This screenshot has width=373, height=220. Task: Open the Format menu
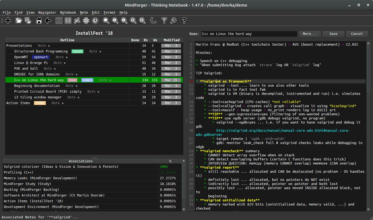point(109,12)
